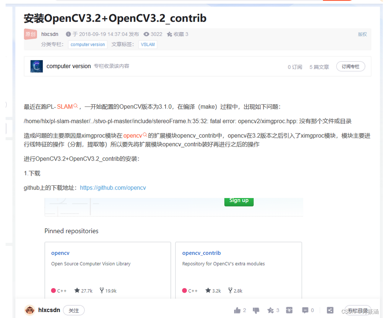This screenshot has width=384, height=318.
Task: Click like count 2 in bottom bar
Action: (x=245, y=310)
